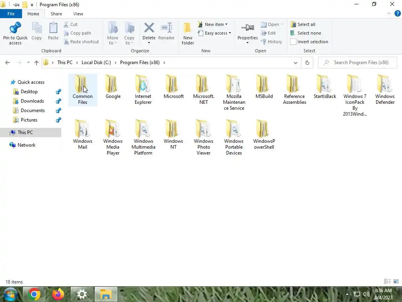Click Paste shortcut in the ribbon
Image resolution: width=402 pixels, height=302 pixels.
[81, 42]
